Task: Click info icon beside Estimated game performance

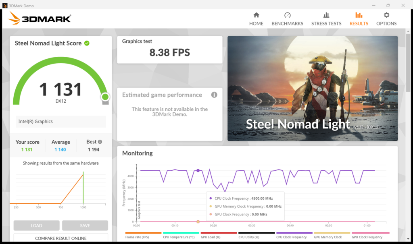Action: [x=214, y=95]
